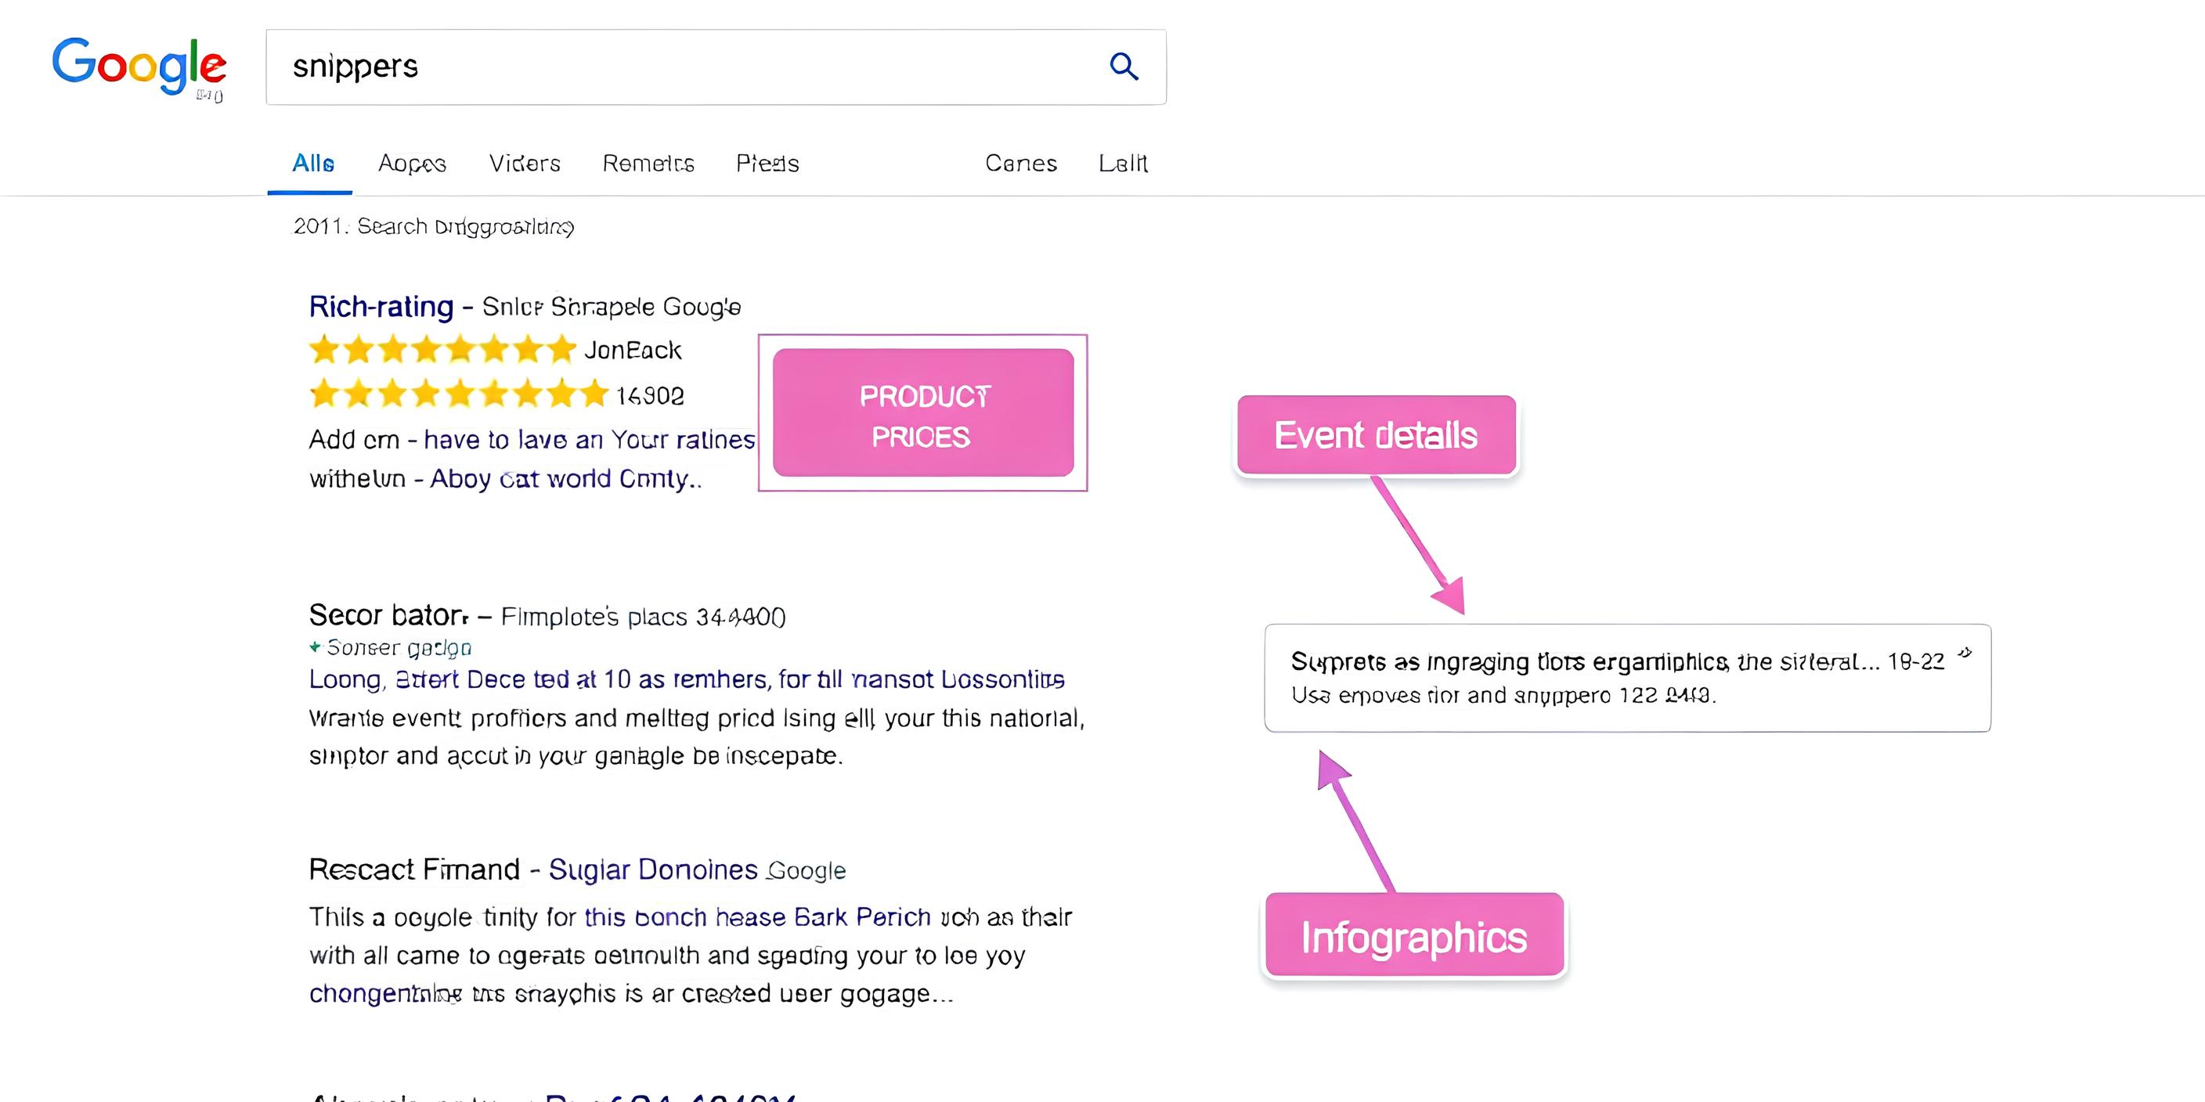
Task: Open the "Suglar Donoines" result link
Action: point(653,870)
